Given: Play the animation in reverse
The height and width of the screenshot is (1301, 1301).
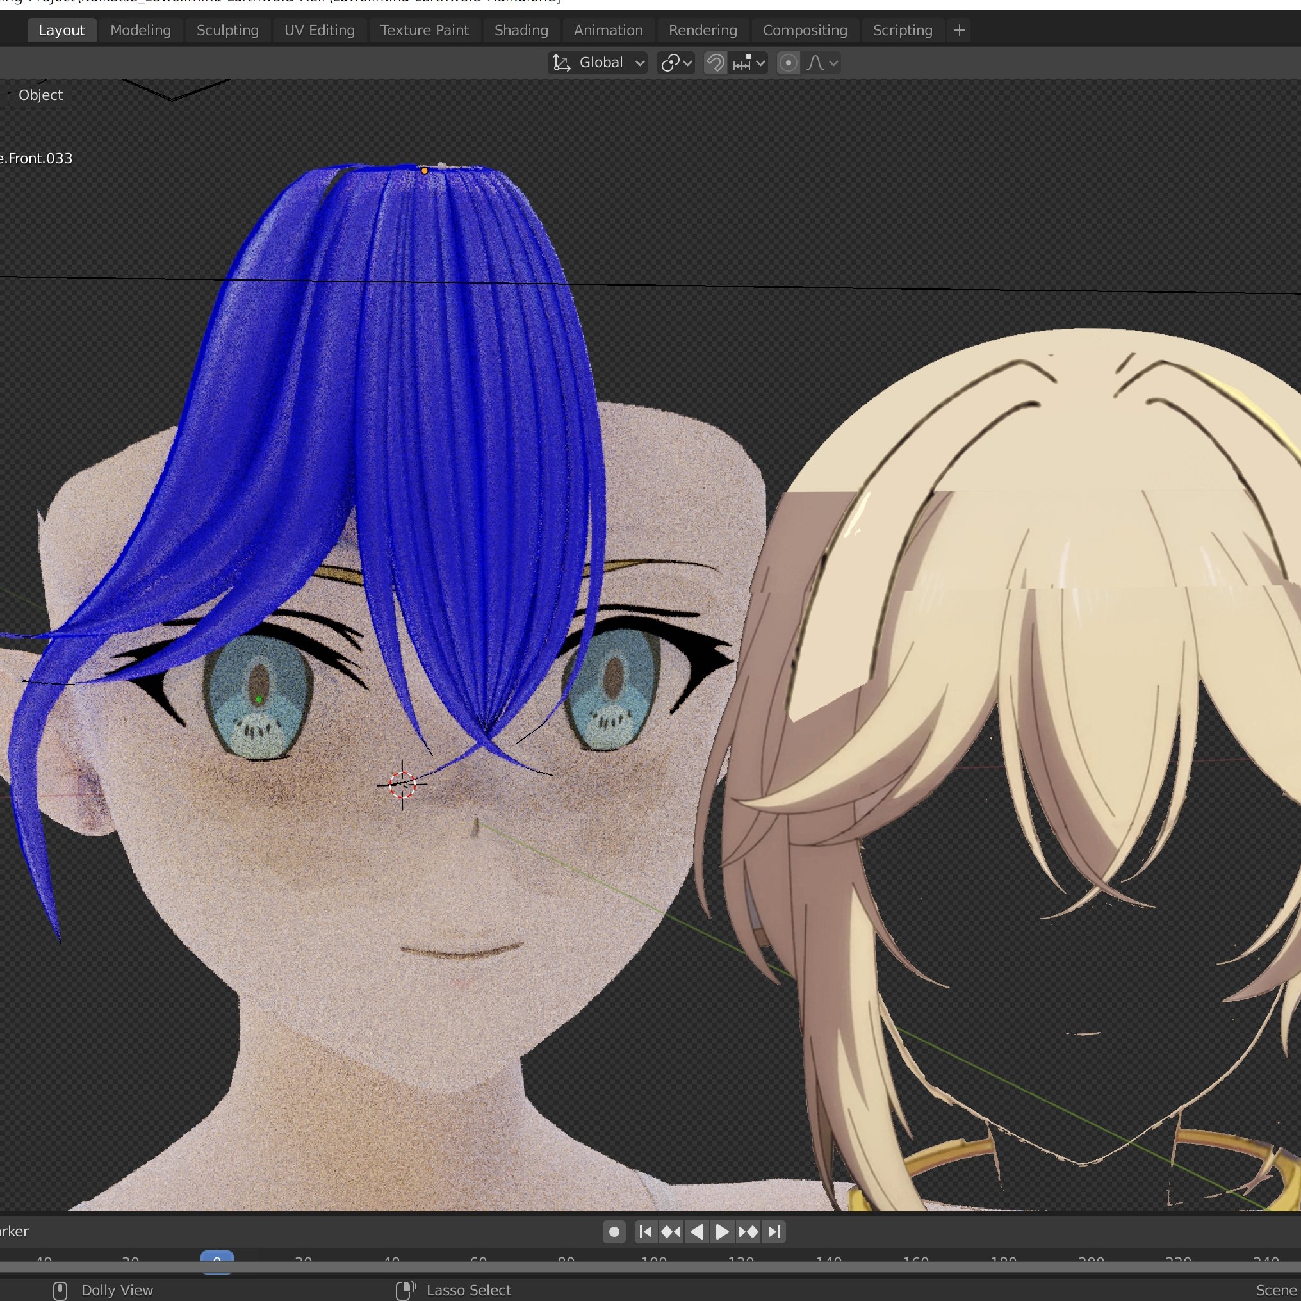Looking at the screenshot, I should [x=697, y=1232].
